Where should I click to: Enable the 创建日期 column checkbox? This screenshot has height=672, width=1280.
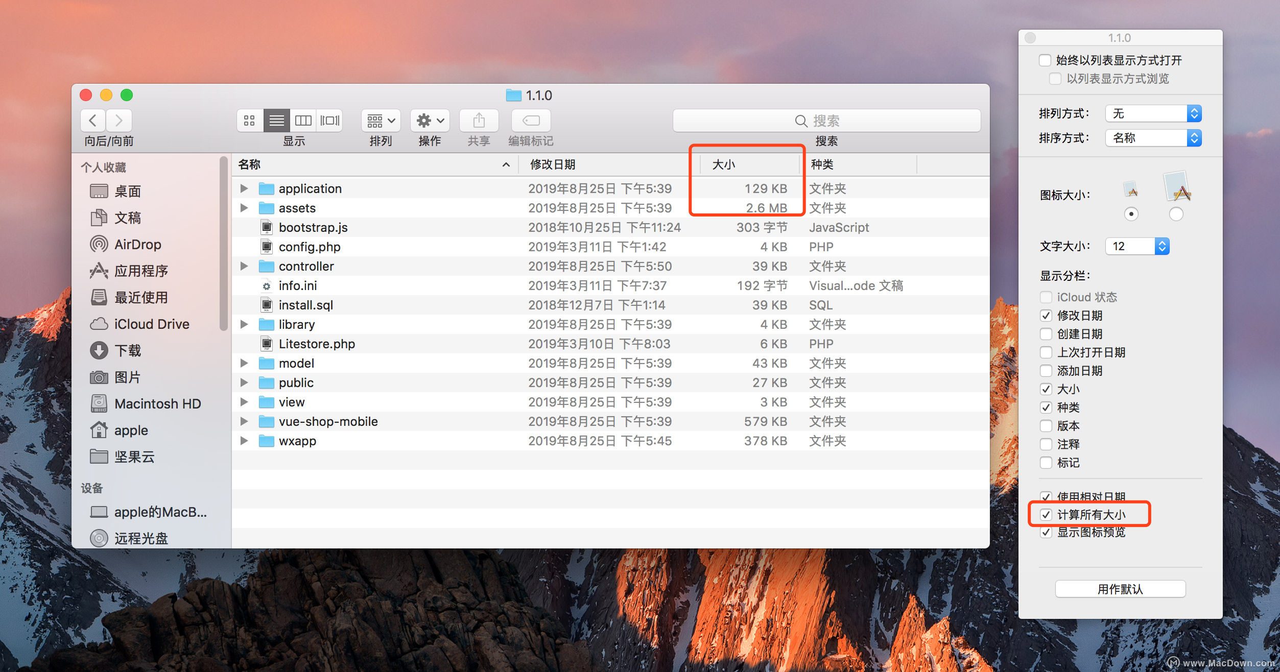[1046, 334]
